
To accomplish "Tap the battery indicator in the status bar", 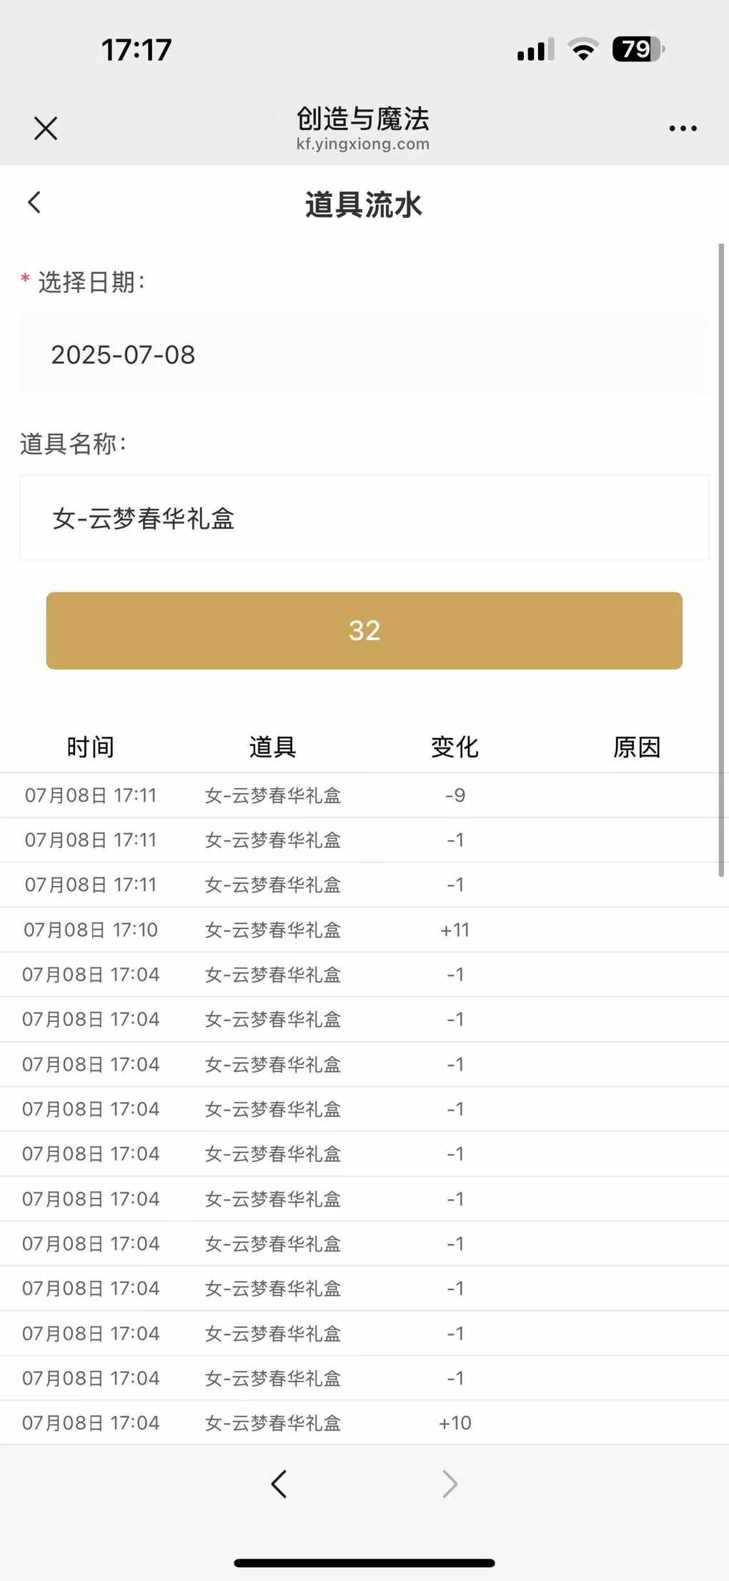I will 638,49.
